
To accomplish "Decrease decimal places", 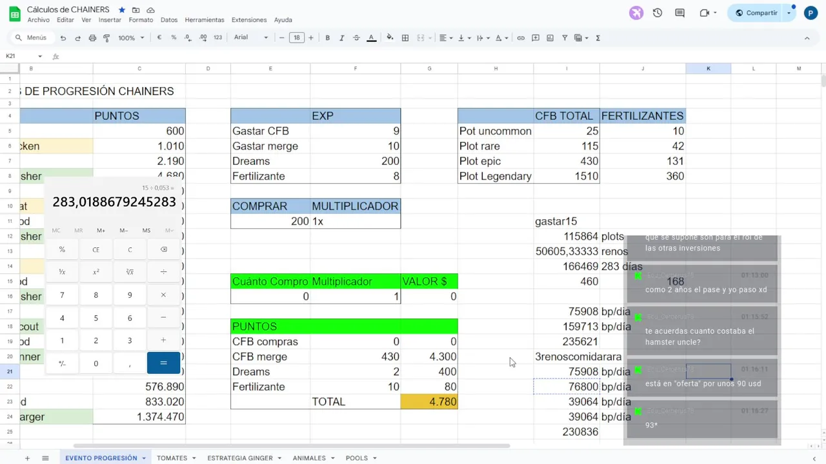I will (x=188, y=38).
